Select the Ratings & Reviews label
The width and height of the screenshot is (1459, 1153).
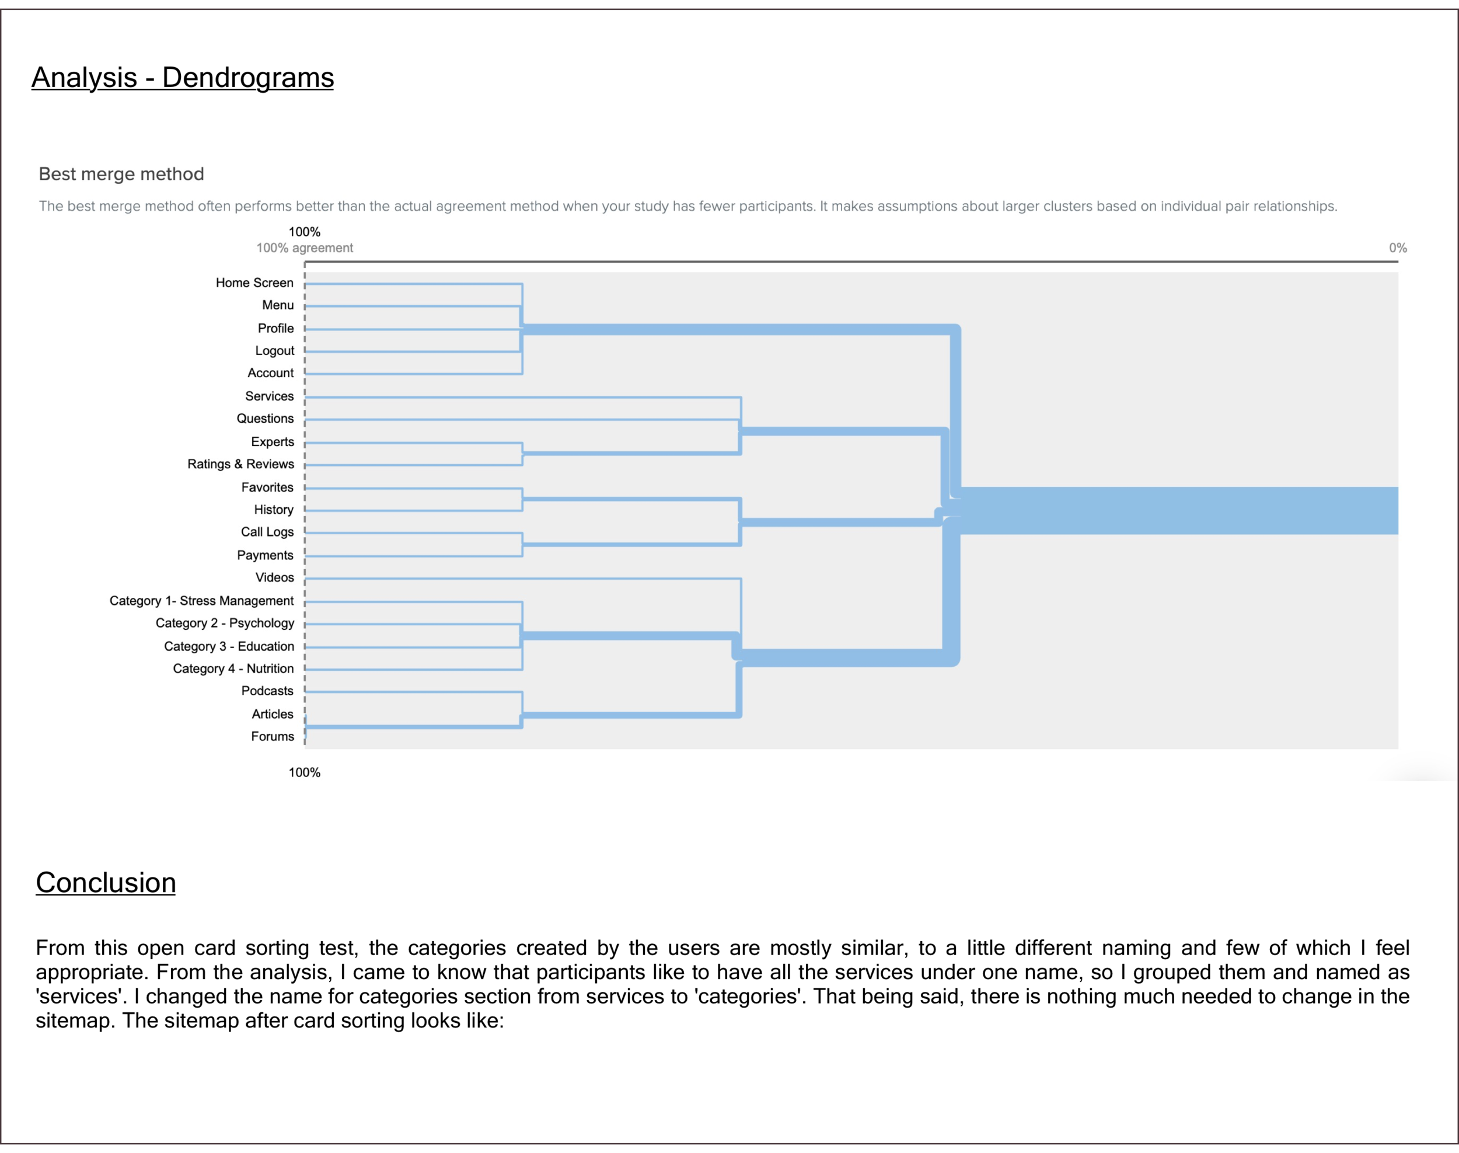(x=240, y=465)
